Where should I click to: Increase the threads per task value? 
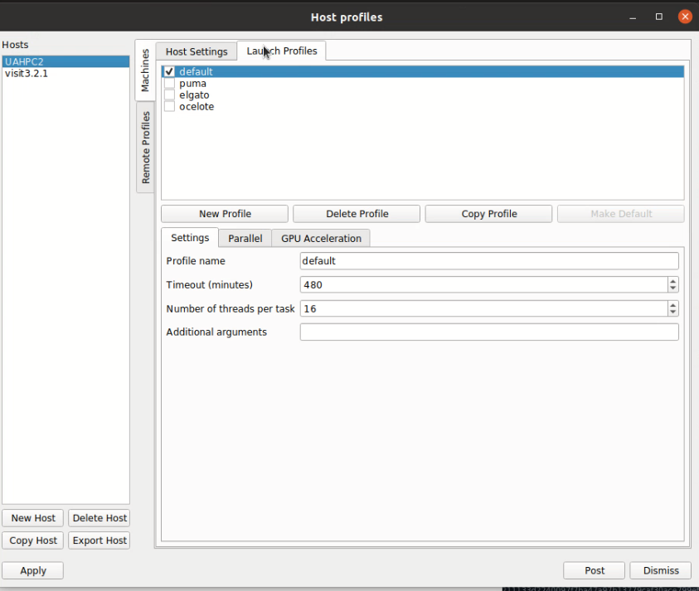pos(673,304)
